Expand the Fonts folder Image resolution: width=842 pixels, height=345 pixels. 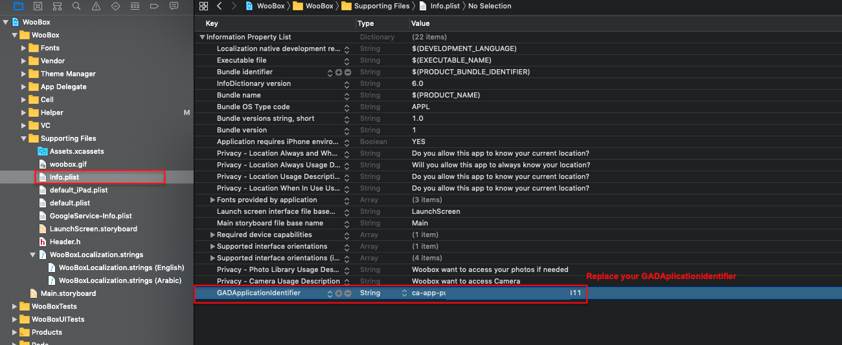(24, 48)
